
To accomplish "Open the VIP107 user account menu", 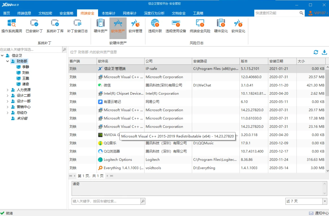I will [x=318, y=13].
